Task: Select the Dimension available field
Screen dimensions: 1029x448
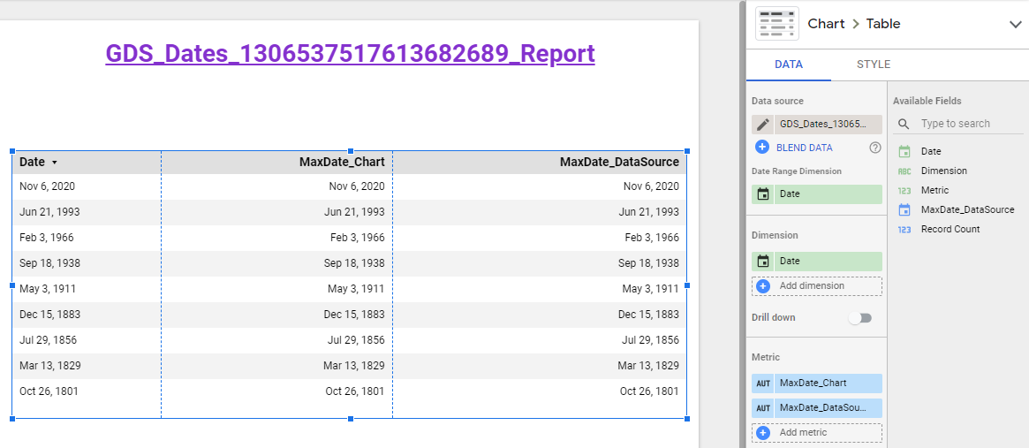Action: pyautogui.click(x=943, y=171)
